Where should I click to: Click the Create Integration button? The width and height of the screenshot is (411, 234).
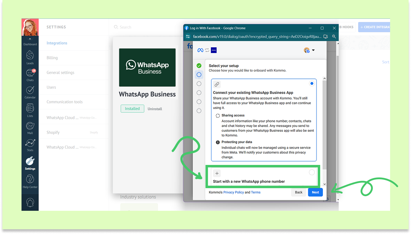click(374, 27)
